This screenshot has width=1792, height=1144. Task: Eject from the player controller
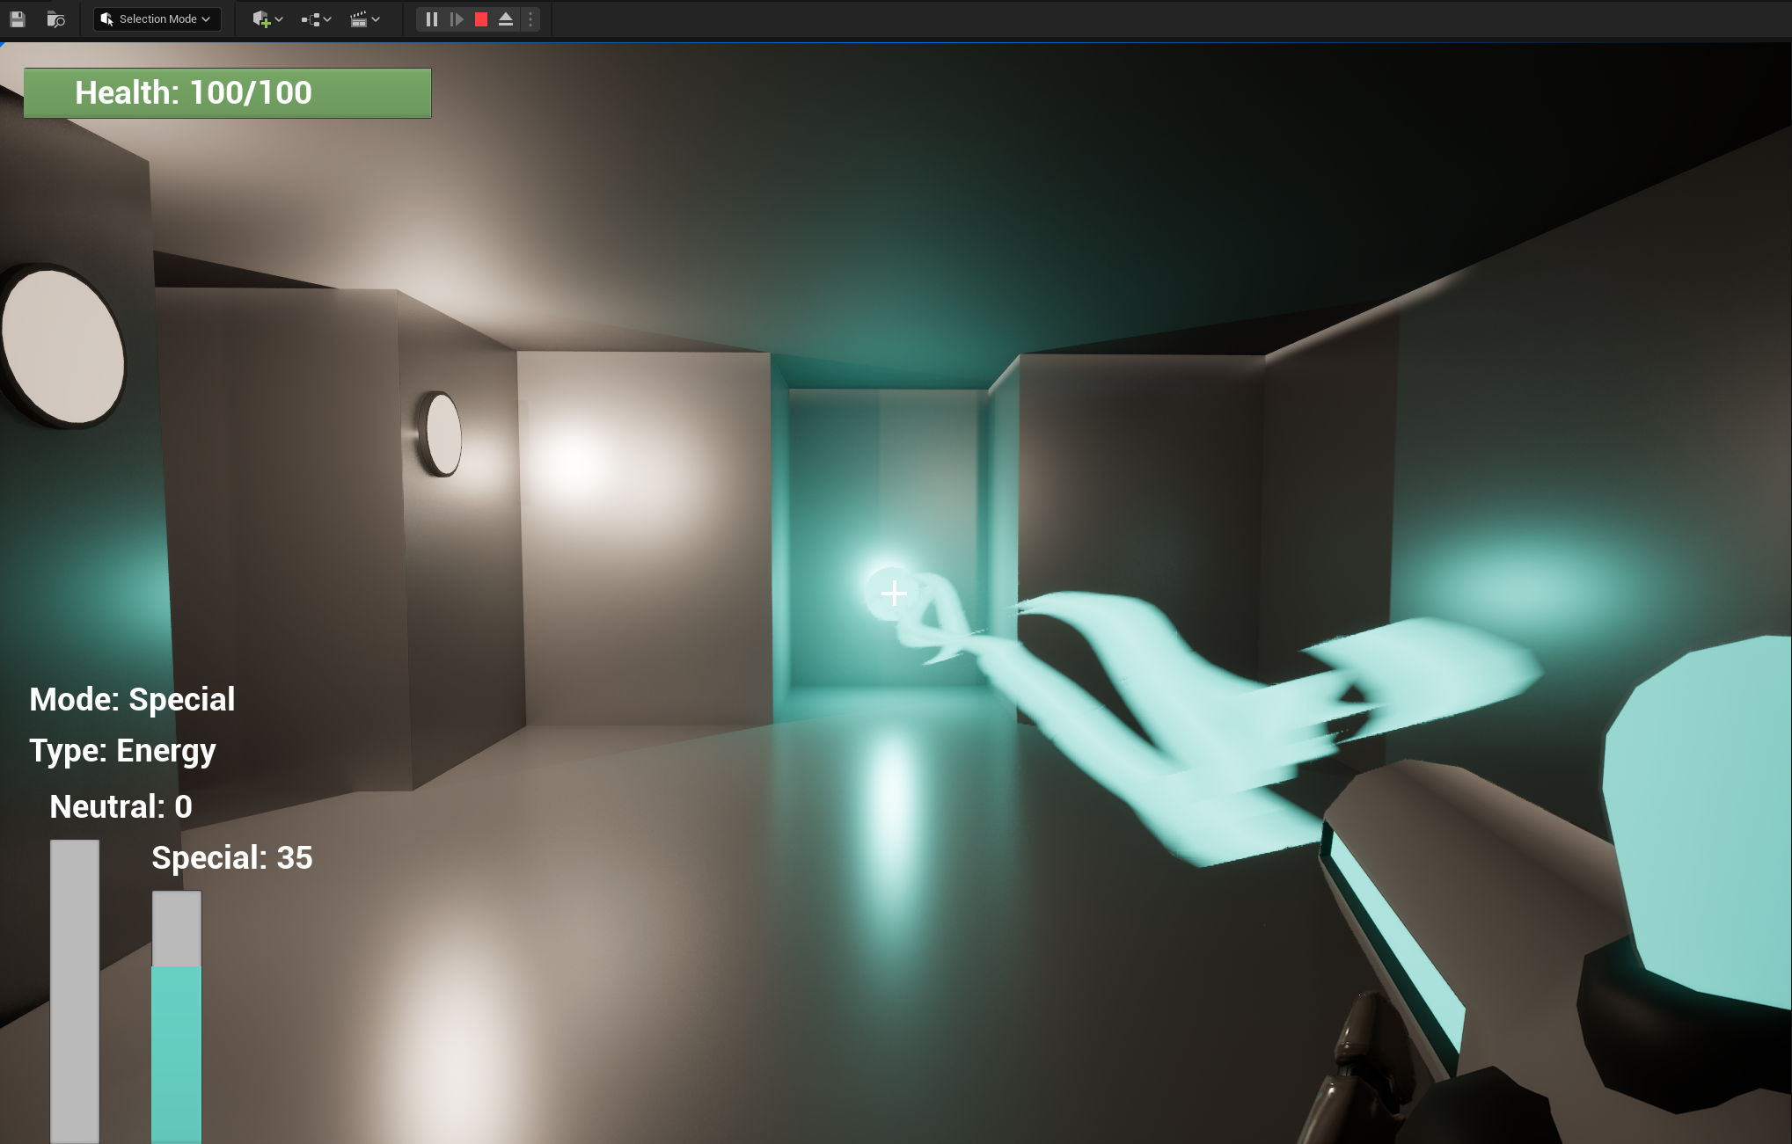[506, 18]
